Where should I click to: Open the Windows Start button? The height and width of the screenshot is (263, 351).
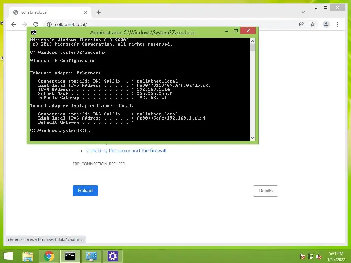[x=8, y=256]
